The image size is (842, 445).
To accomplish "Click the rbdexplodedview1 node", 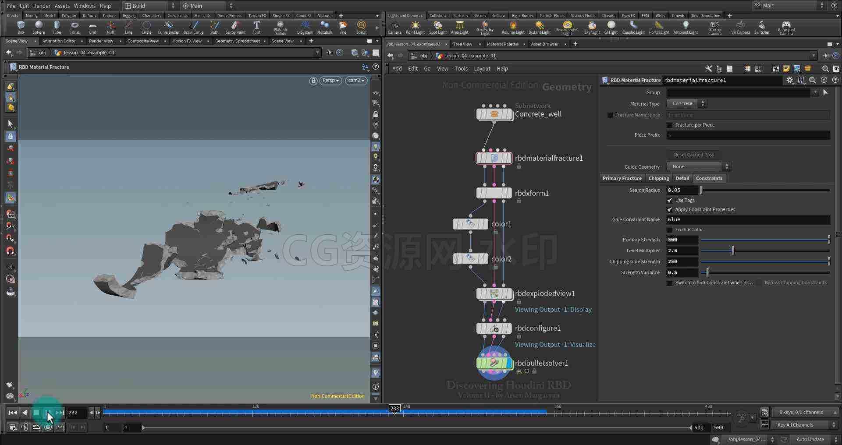I will click(494, 293).
